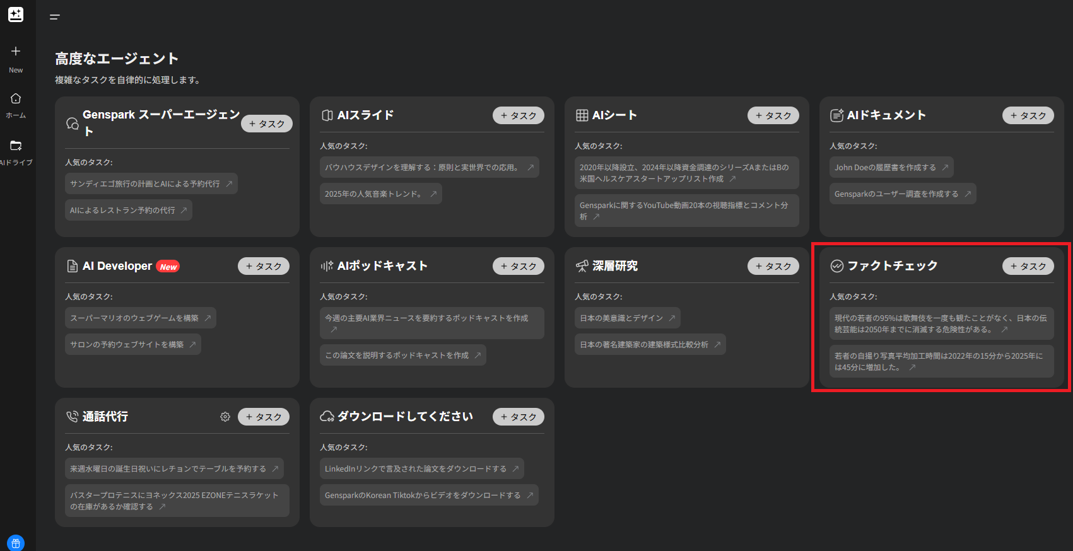Click the Genspark スーパーエージェント chat icon
The width and height of the screenshot is (1073, 551).
tap(73, 123)
